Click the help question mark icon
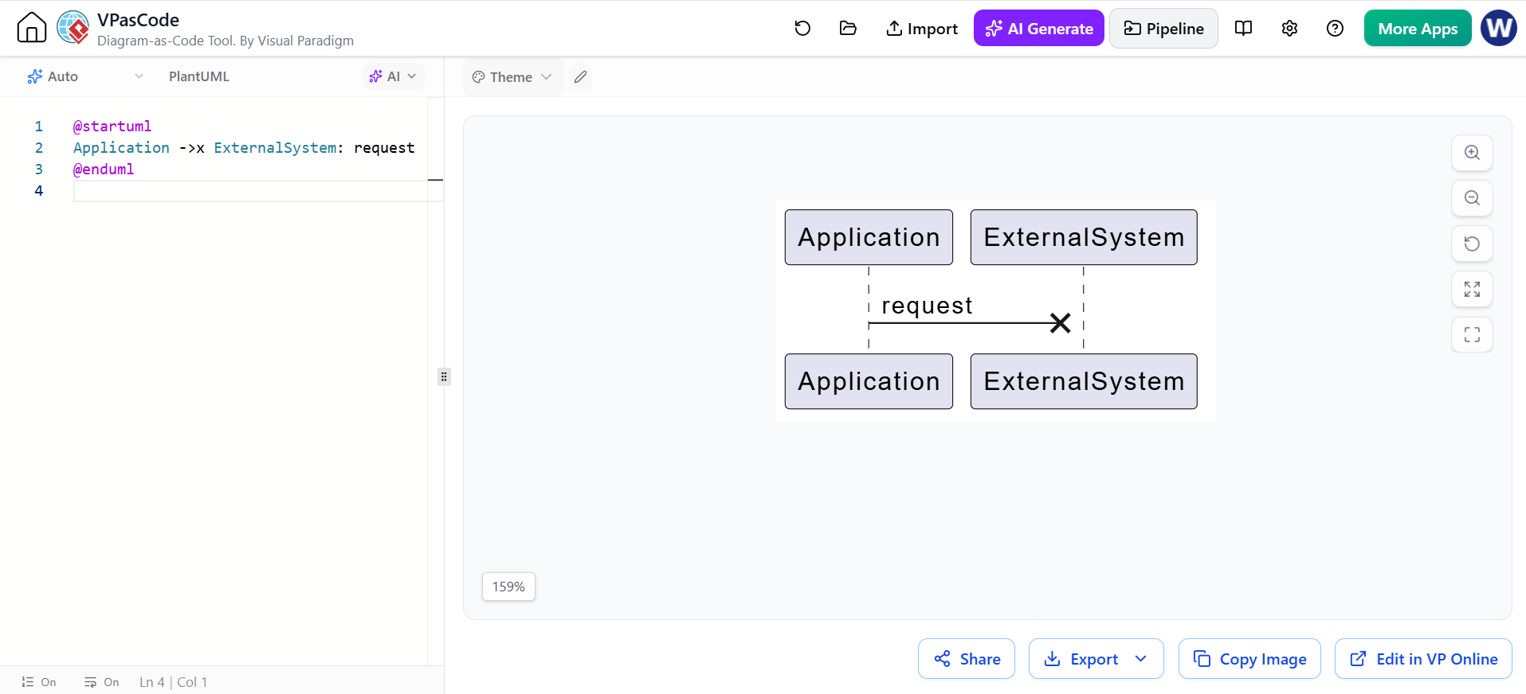 1335,29
